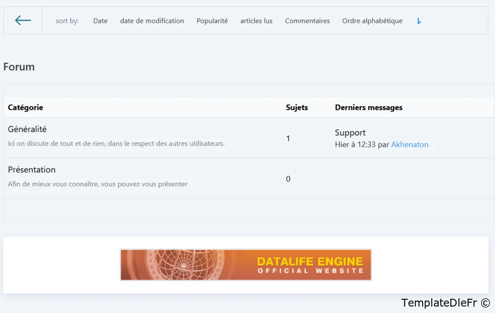Click the Généralité description text
Screen dimensions: 495x313
(x=116, y=144)
